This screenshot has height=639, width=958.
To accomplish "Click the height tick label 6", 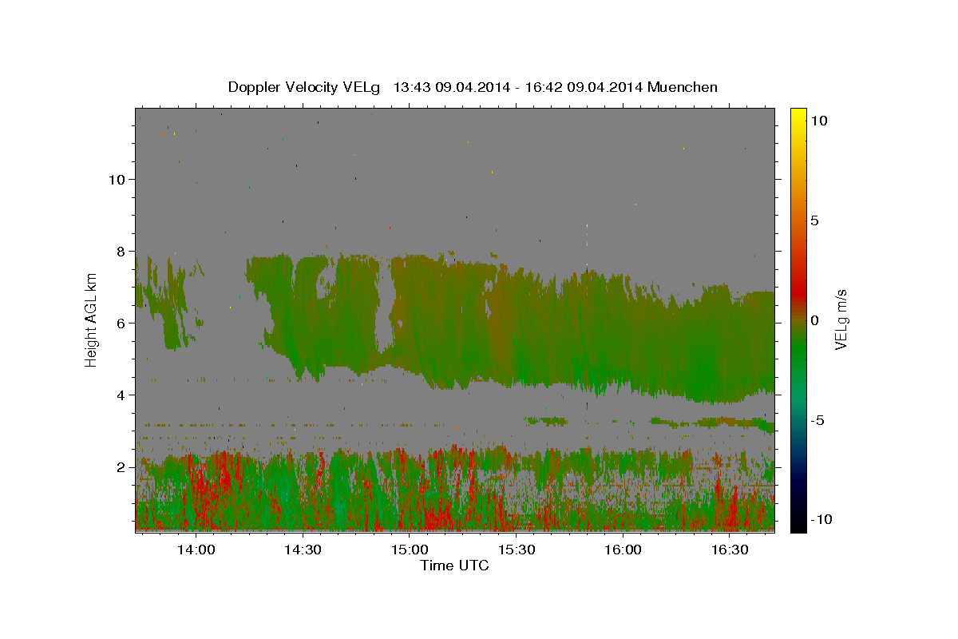I will [121, 323].
